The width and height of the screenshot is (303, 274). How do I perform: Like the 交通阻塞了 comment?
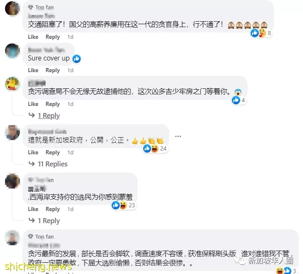click(x=33, y=37)
